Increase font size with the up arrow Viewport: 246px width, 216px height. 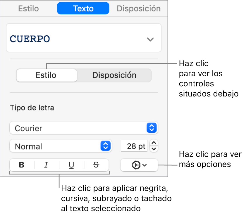(154, 143)
